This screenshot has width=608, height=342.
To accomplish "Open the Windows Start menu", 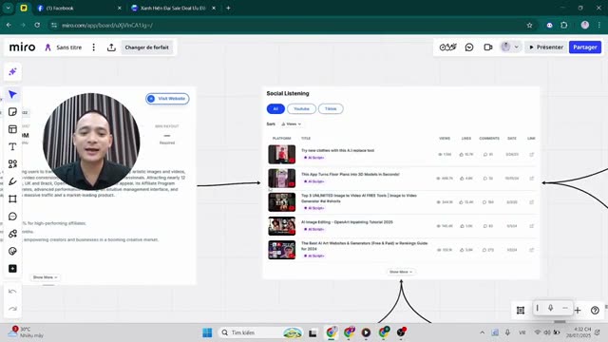I will click(x=207, y=332).
